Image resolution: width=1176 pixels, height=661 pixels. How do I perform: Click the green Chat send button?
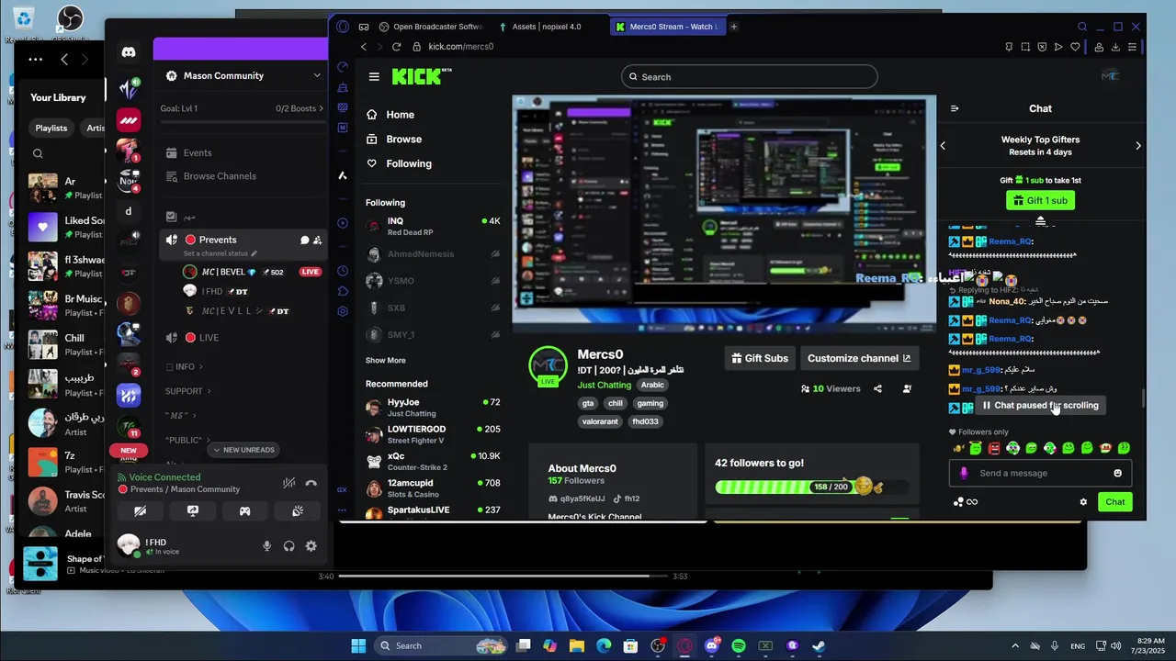pos(1115,502)
